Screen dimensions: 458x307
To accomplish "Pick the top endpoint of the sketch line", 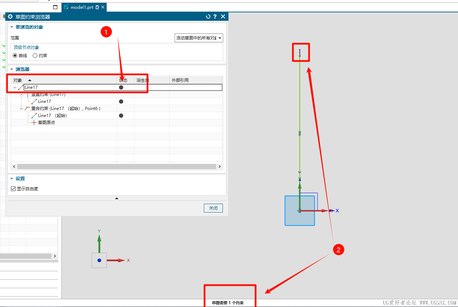I will pos(300,56).
